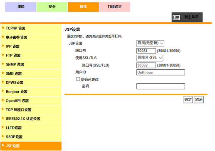The image size is (215, 151).
Task: Open the 打印设定 tab
Action: (x=115, y=7)
